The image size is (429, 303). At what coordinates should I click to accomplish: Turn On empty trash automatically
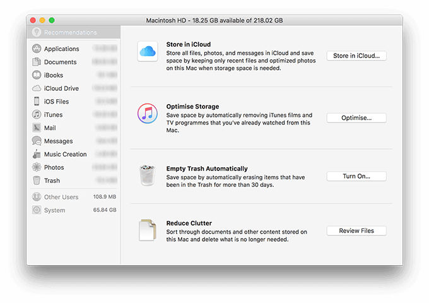356,177
